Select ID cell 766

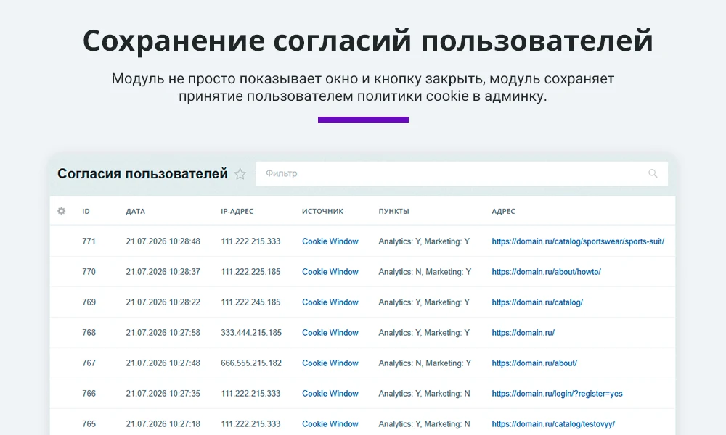[89, 394]
